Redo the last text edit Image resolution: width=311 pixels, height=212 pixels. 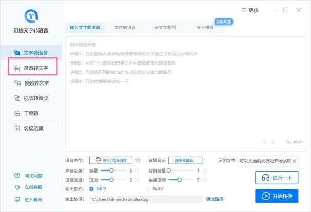click(x=274, y=142)
